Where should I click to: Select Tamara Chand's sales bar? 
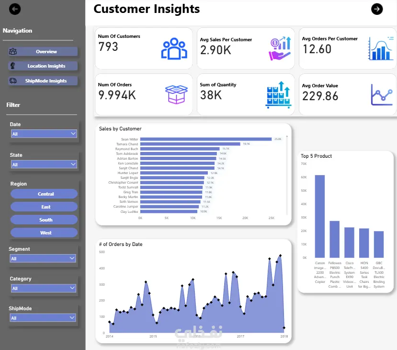point(190,144)
